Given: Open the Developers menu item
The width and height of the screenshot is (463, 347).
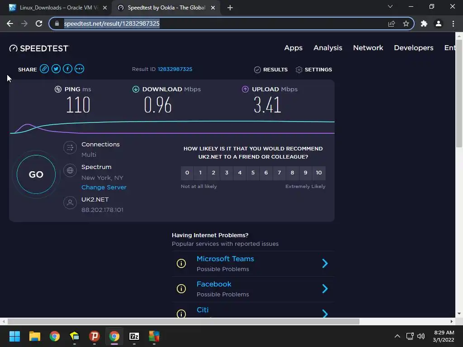Looking at the screenshot, I should 414,48.
